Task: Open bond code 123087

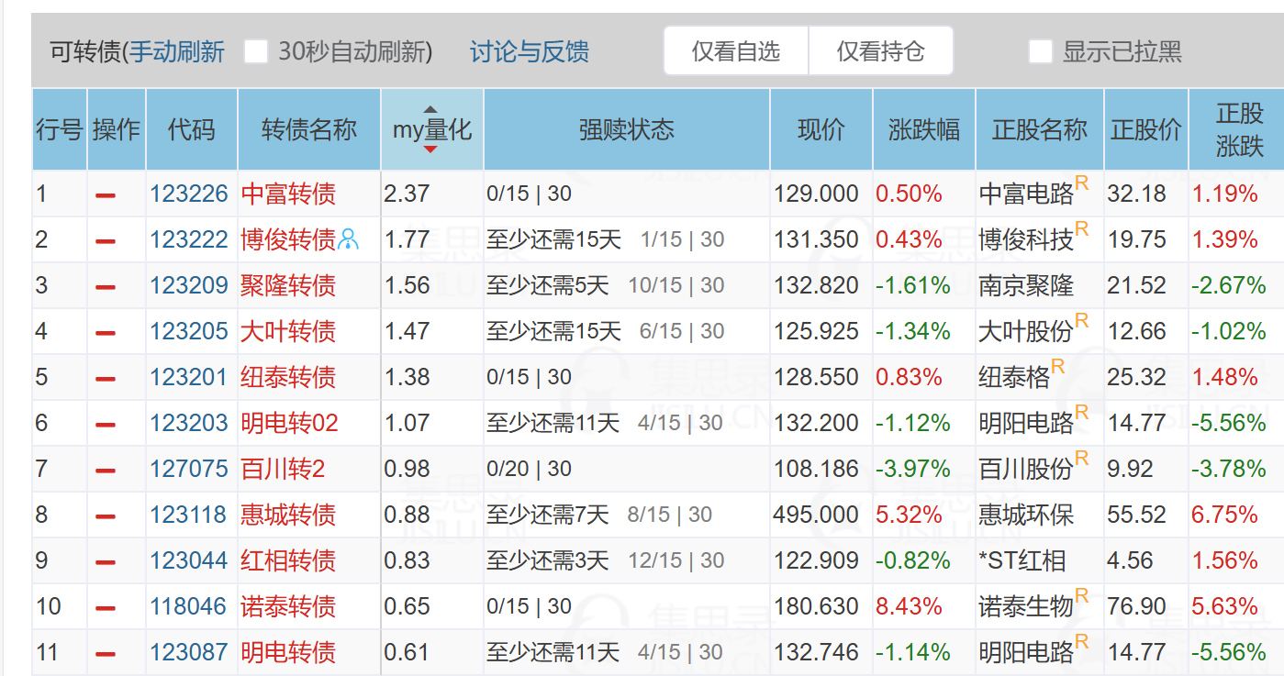Action: point(189,652)
